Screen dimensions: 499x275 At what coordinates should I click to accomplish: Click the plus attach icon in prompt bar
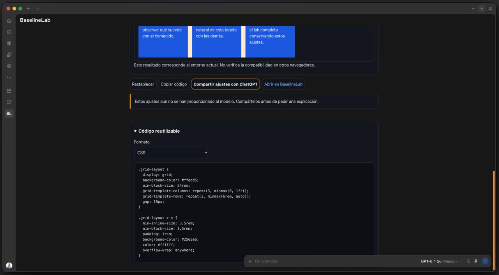click(250, 261)
